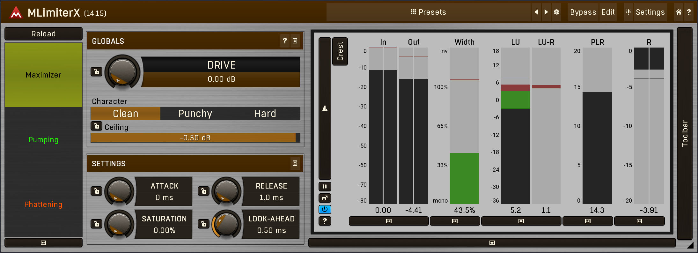Toggle the Ceiling lock icon
The image size is (698, 253).
coord(96,126)
